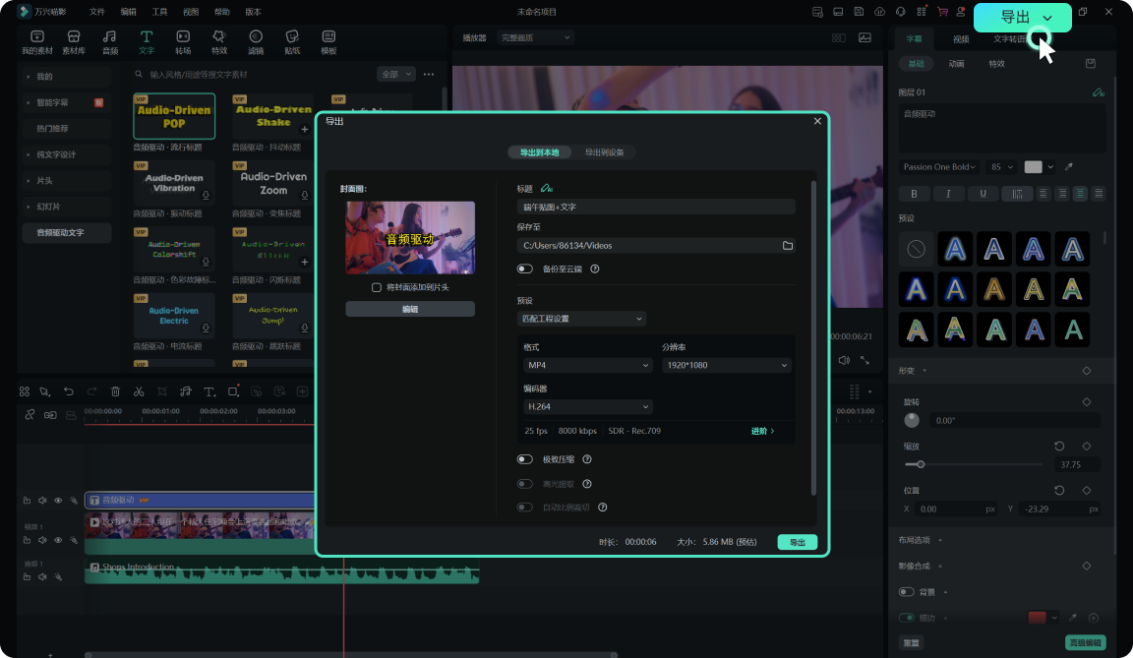This screenshot has width=1133, height=658.
Task: Open the 转场 (Transitions) panel
Action: pyautogui.click(x=183, y=41)
